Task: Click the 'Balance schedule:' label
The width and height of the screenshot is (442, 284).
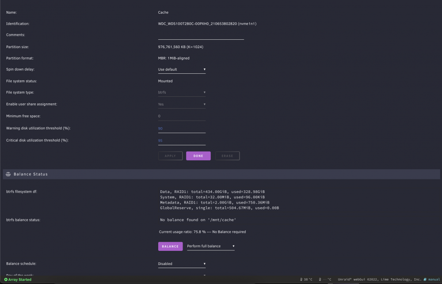Action: [21, 264]
